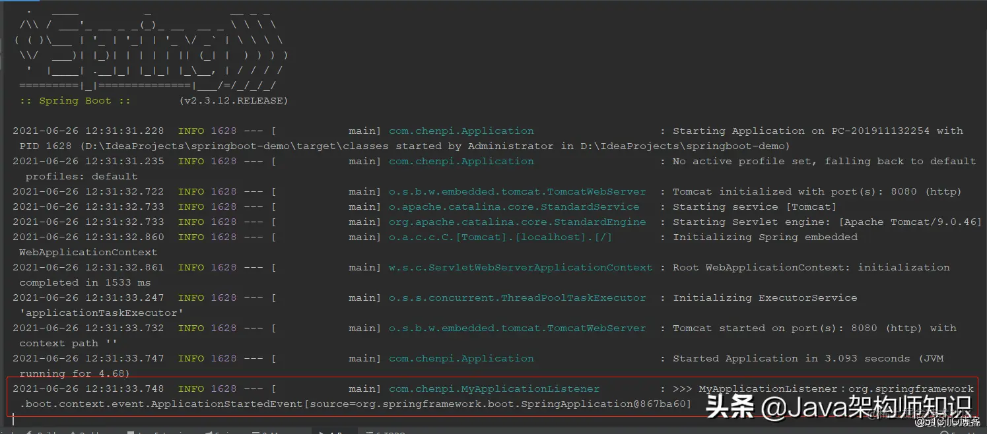The height and width of the screenshot is (434, 987).
Task: Click the 'PID 1628 (D:\IdeaProjects...' continuation line
Action: pos(405,146)
